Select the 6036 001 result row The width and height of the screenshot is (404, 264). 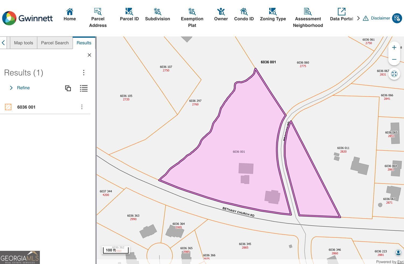click(x=45, y=107)
